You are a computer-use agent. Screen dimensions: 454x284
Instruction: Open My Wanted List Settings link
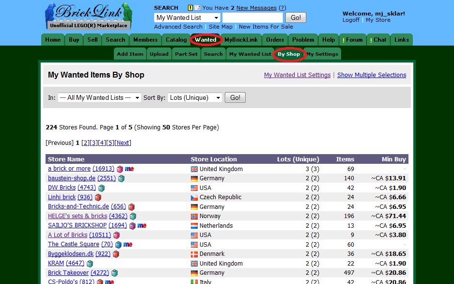297,75
